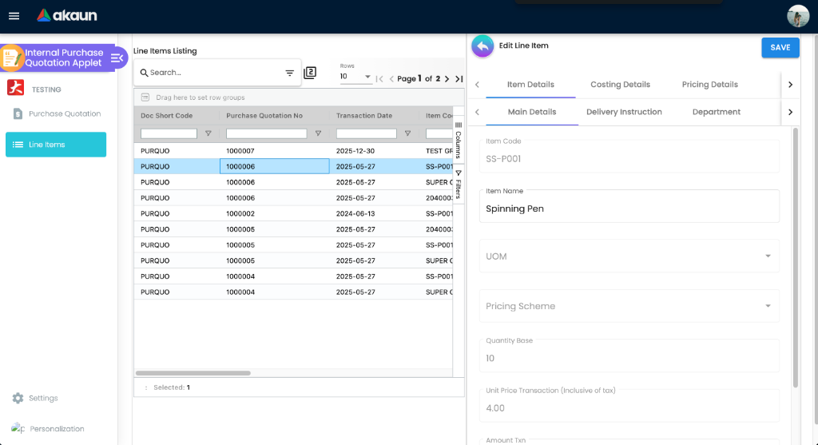The height and width of the screenshot is (445, 818).
Task: Go to the previous page
Action: tap(391, 79)
